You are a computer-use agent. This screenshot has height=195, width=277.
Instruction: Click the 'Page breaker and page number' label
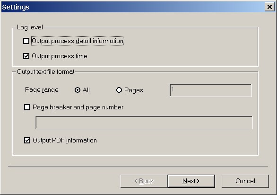[78, 107]
